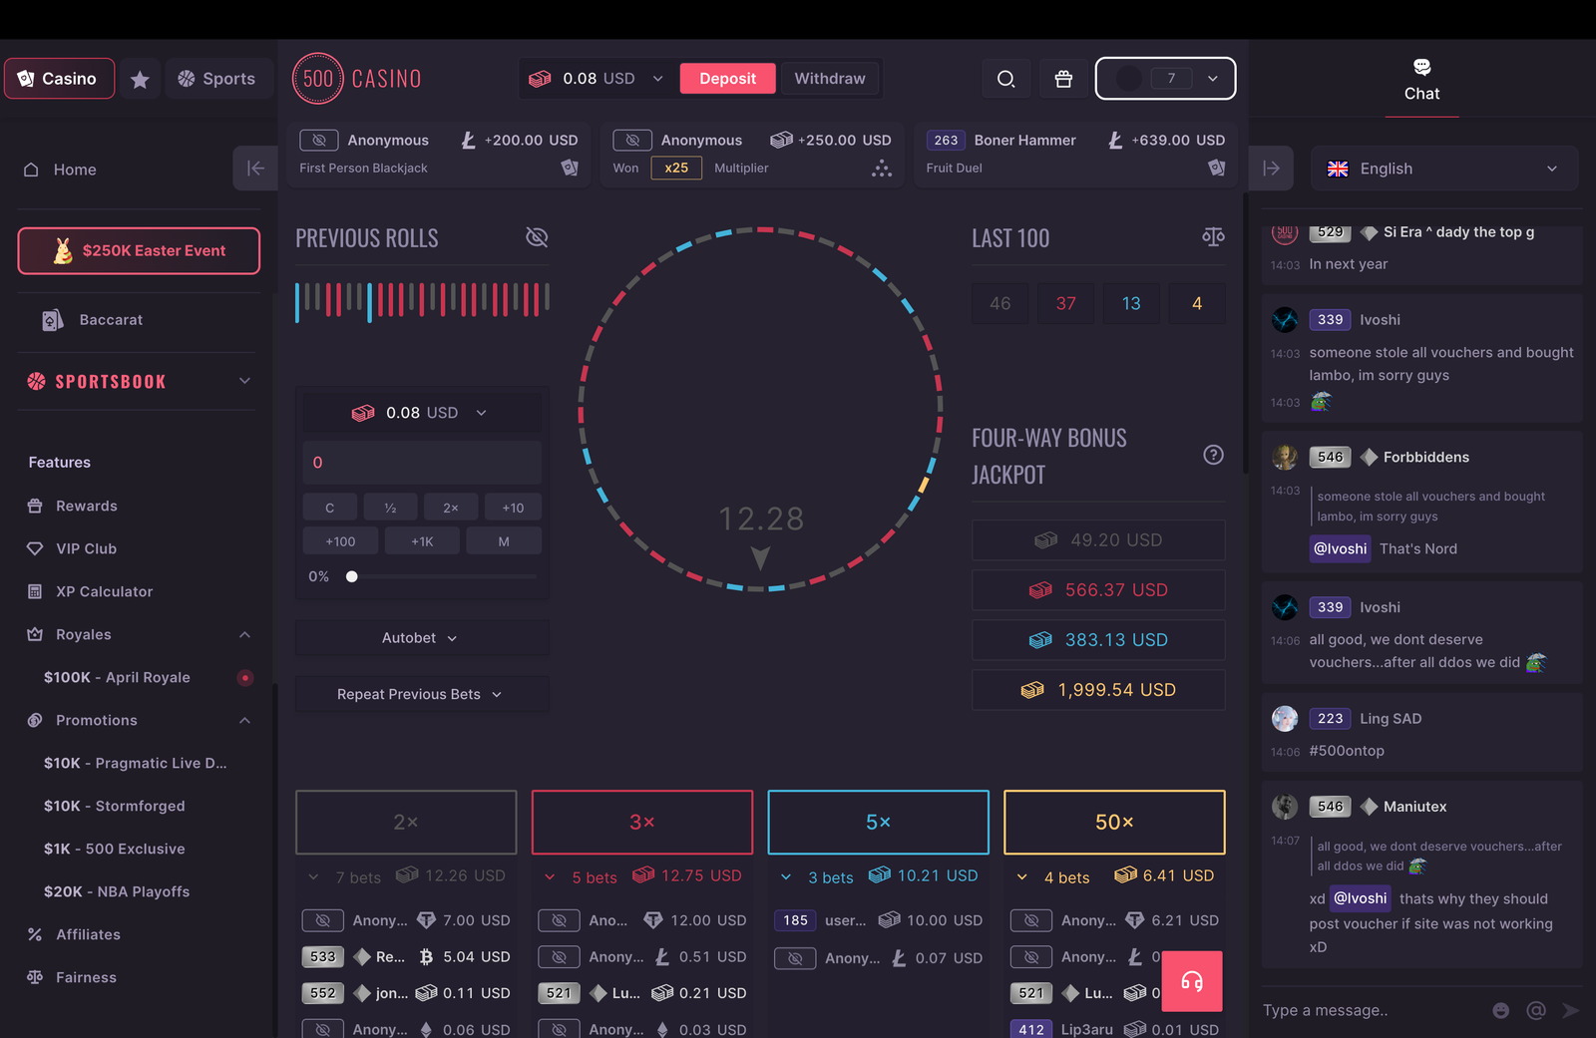Click the favorites star icon
Viewport: 1596px width, 1038px height.
(x=140, y=79)
